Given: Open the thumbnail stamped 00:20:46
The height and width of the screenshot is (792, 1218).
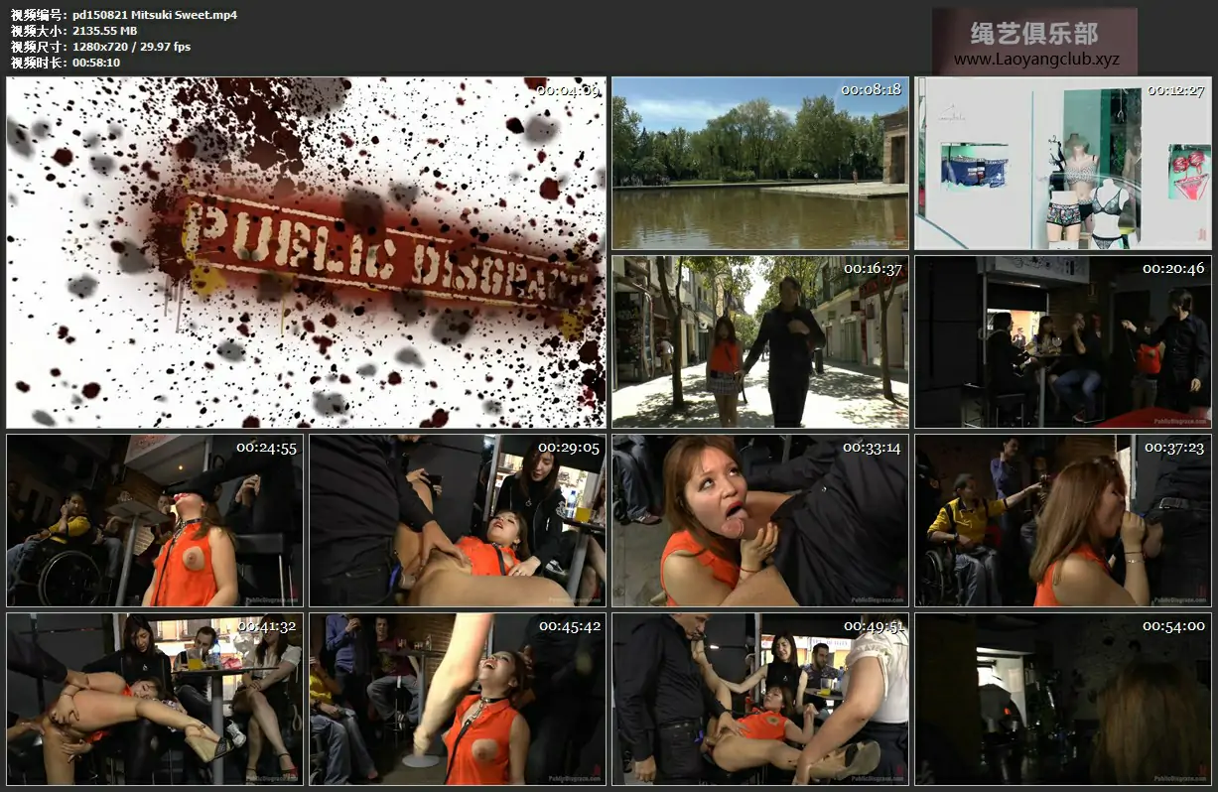Looking at the screenshot, I should point(1062,341).
